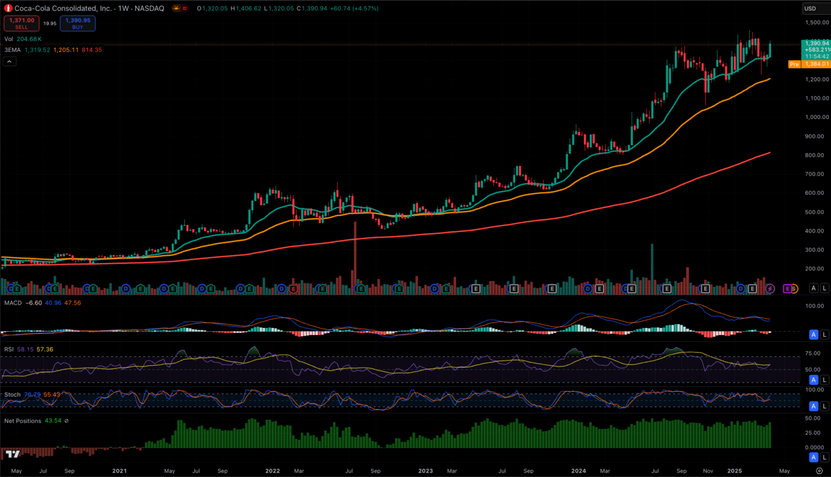The height and width of the screenshot is (477, 831).
Task: Click the 2022 label on time axis
Action: point(273,471)
